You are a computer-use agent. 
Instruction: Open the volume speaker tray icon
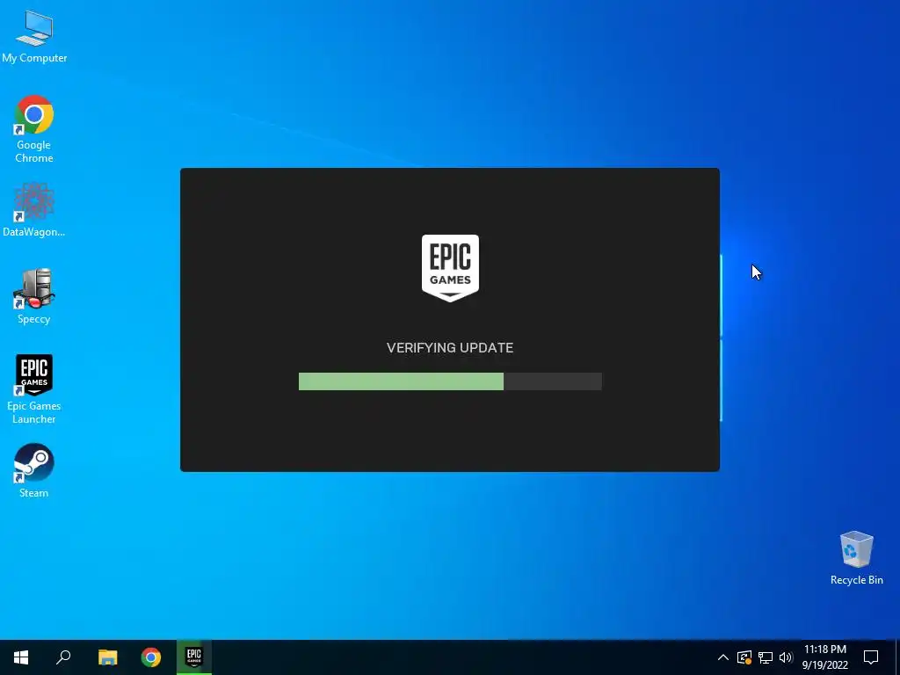click(x=786, y=657)
